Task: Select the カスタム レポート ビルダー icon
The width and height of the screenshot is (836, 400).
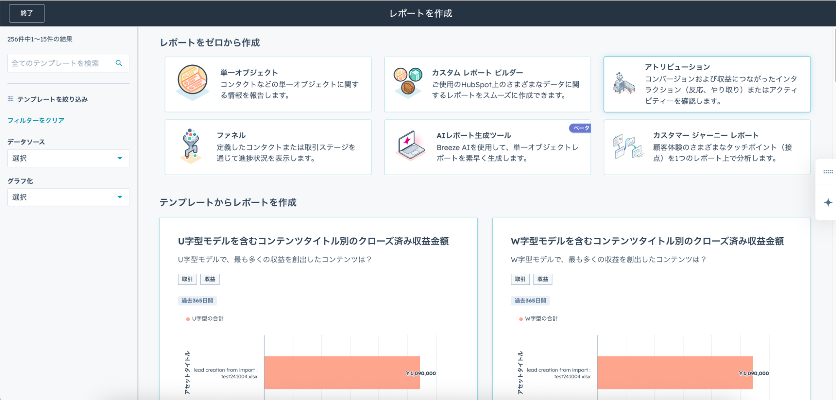Action: click(x=408, y=82)
